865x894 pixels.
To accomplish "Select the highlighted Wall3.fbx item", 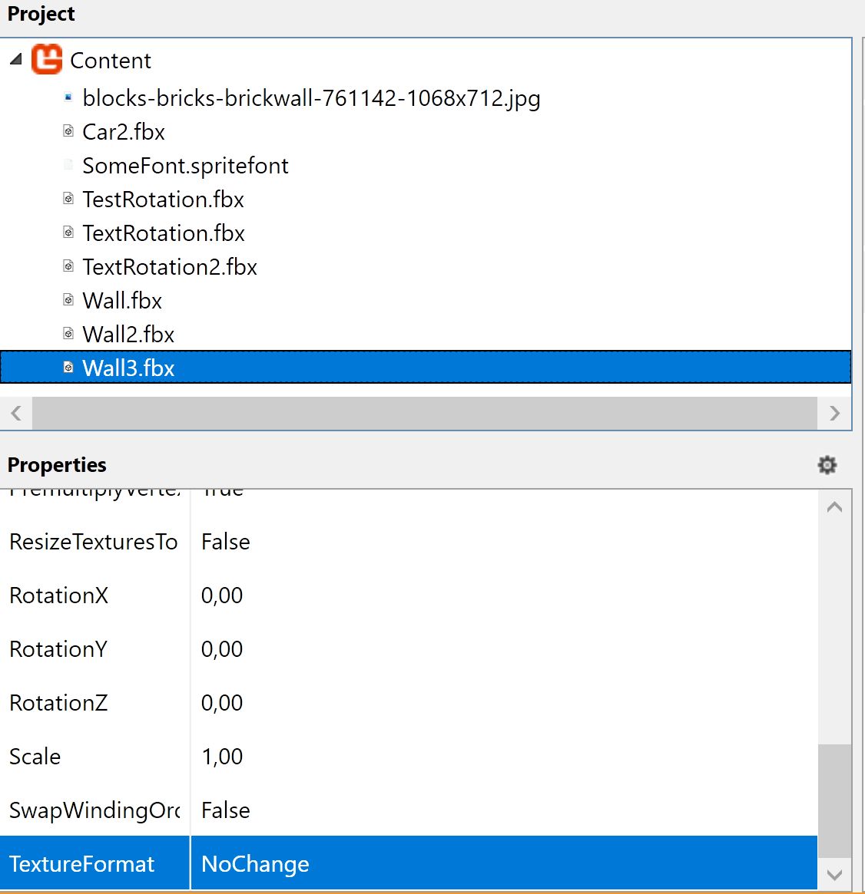I will point(426,367).
